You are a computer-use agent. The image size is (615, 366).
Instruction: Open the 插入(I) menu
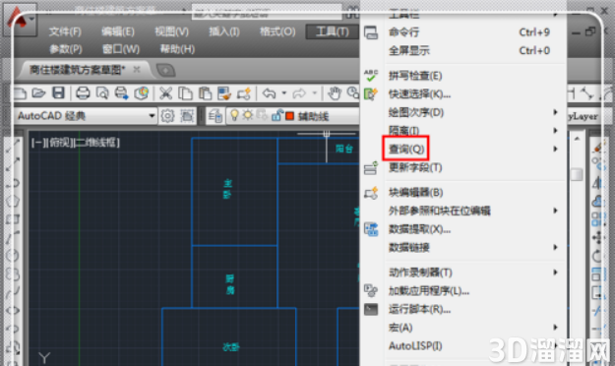(x=224, y=31)
